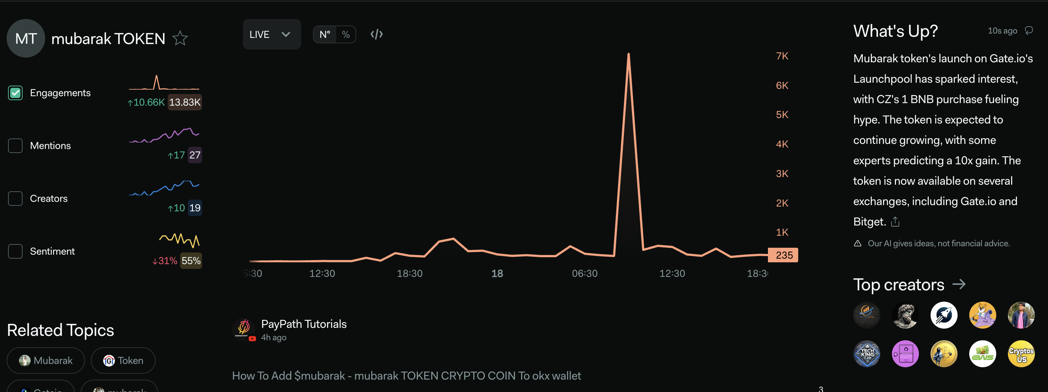The image size is (1048, 392).
Task: Click the MT token avatar
Action: (26, 38)
